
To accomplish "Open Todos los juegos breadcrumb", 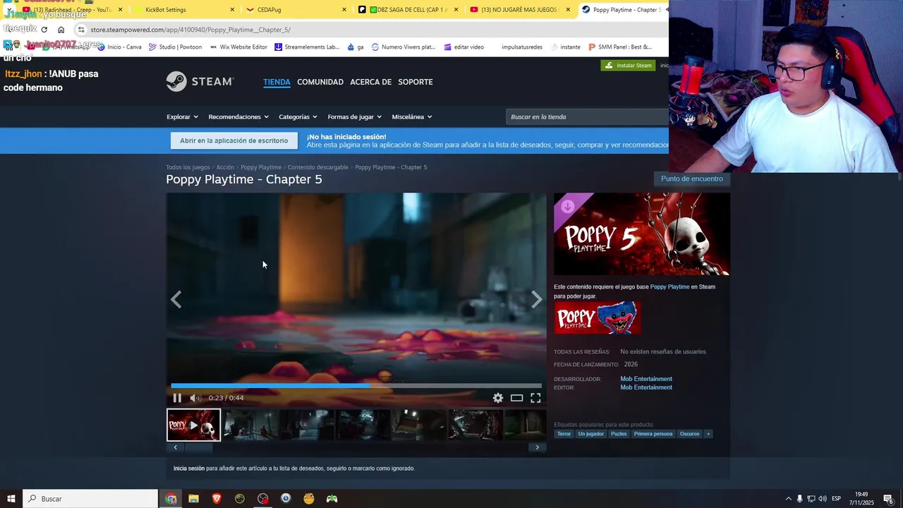I will [x=188, y=167].
